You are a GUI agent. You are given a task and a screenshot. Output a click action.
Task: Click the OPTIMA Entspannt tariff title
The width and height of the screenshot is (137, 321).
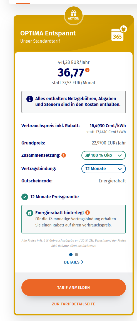(x=48, y=33)
